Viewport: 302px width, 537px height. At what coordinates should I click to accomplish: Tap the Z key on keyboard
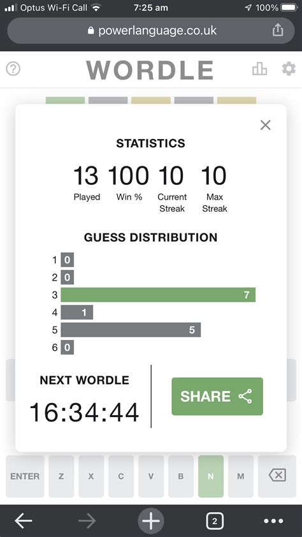(x=61, y=476)
